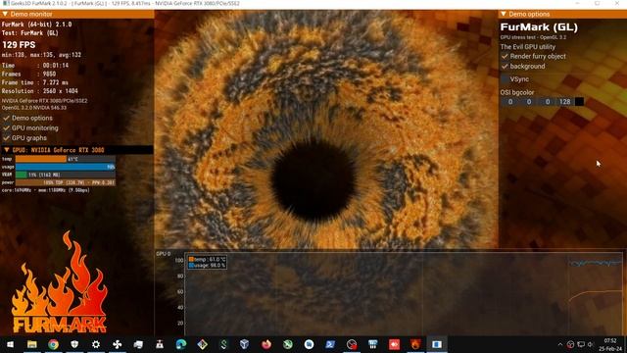Viewport: 627px width, 353px height.
Task: Open the black OSI bgcolor swatch
Action: coord(579,102)
